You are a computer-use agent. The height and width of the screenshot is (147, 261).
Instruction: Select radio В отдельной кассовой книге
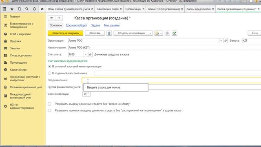tap(49, 73)
